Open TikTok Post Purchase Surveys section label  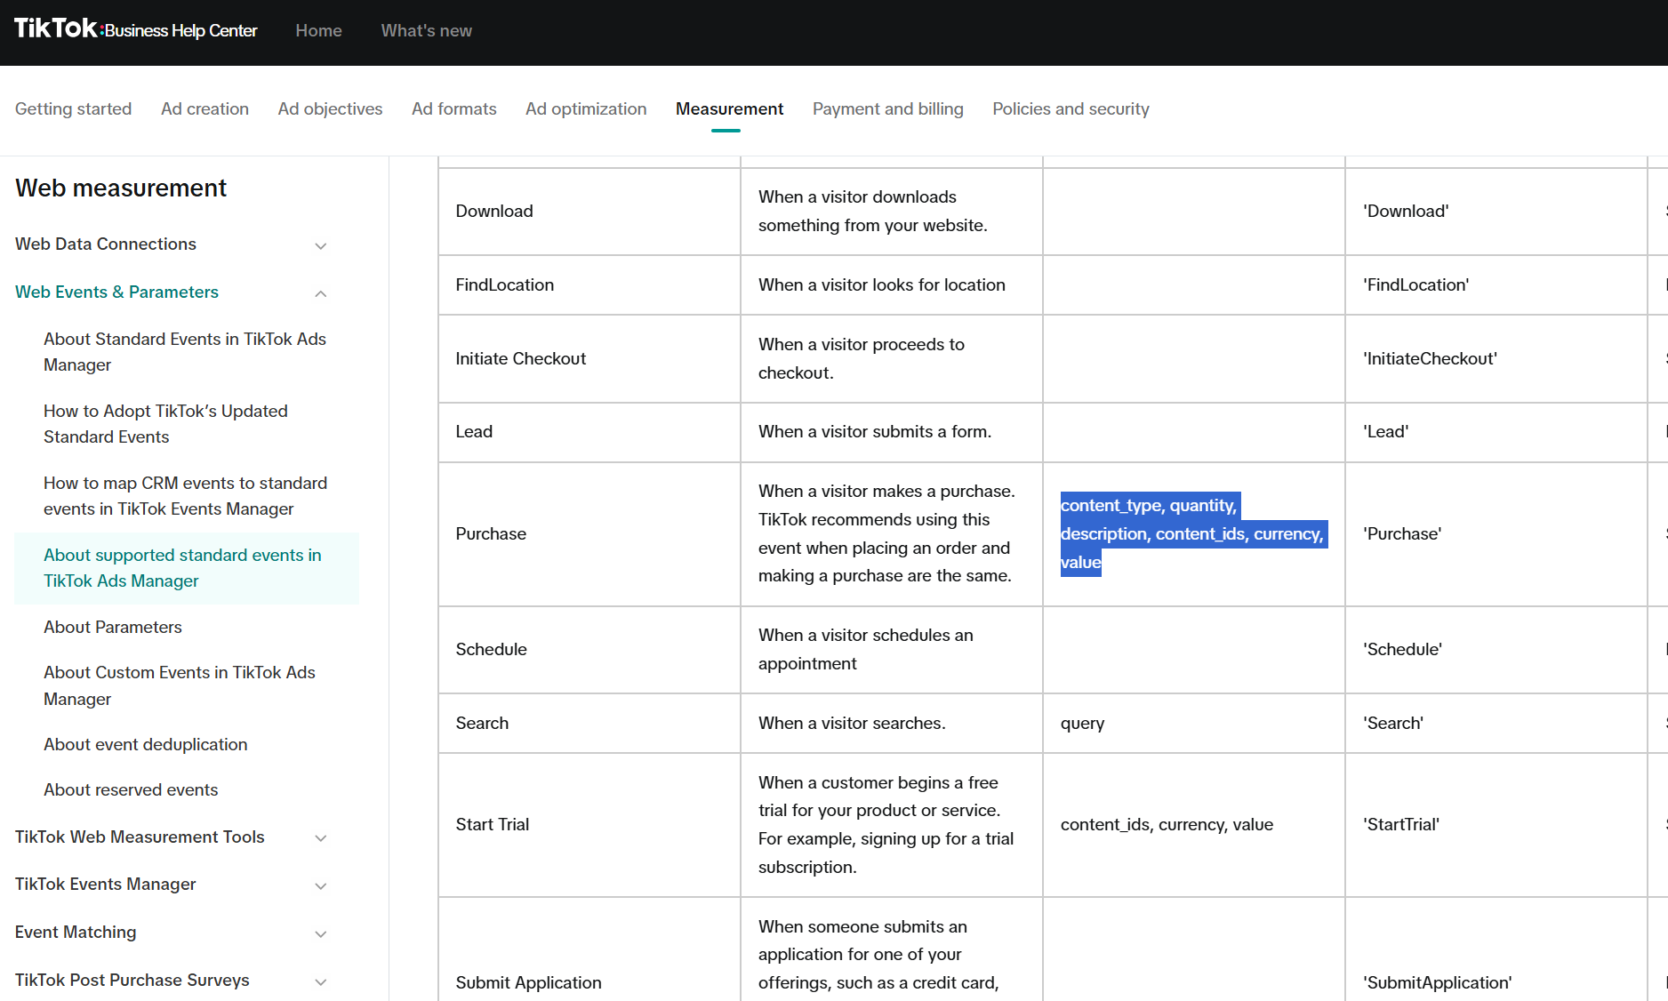pyautogui.click(x=132, y=980)
